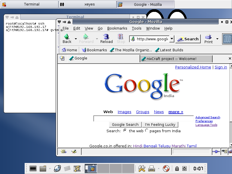Open the printer icon in the panel
Viewport: 232px width, 174px height.
coord(151,168)
